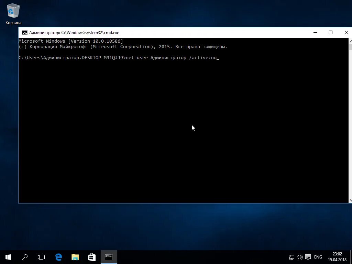Open the Корзина recycle bin
The image size is (352, 264).
click(x=13, y=10)
